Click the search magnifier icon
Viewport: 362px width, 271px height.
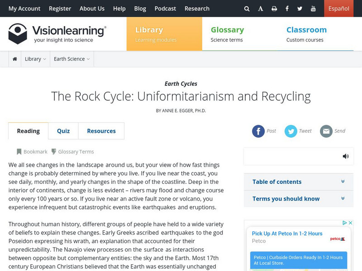pyautogui.click(x=247, y=9)
